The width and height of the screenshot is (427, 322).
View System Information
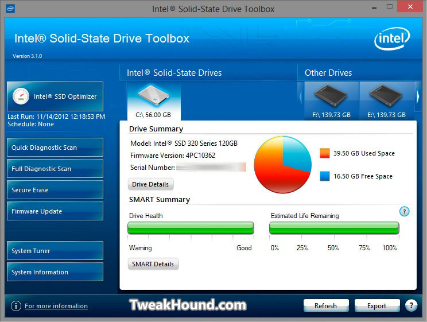(x=55, y=272)
